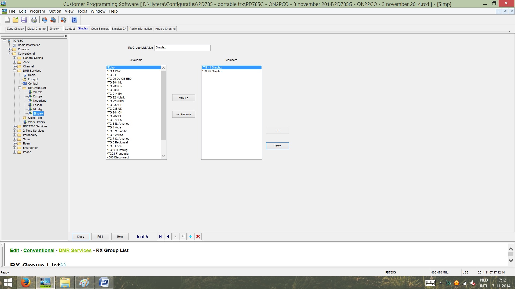Screen dimensions: 515x289
Task: Expand the Zone folder
Action: point(15,62)
